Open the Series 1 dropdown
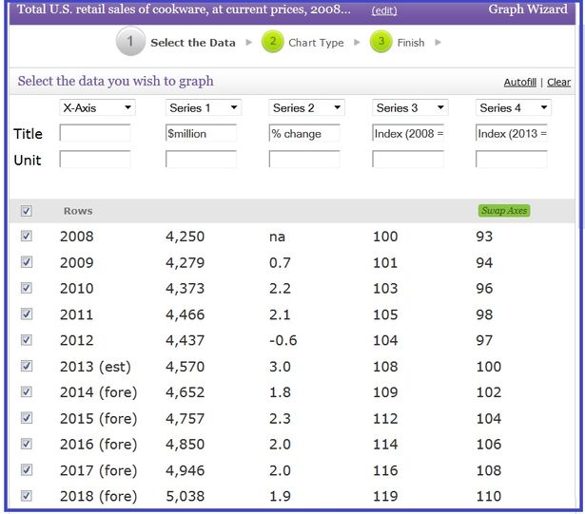 coord(203,108)
